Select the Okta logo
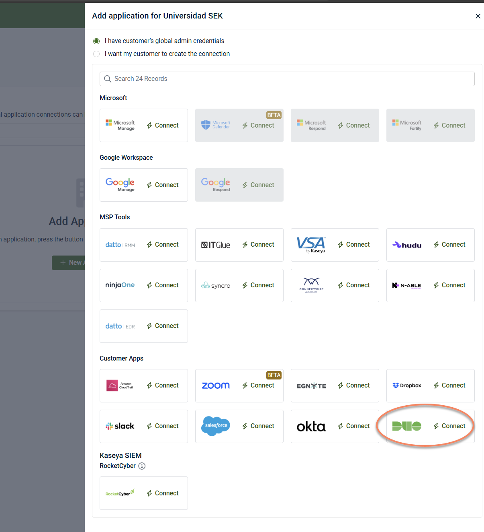 click(311, 426)
